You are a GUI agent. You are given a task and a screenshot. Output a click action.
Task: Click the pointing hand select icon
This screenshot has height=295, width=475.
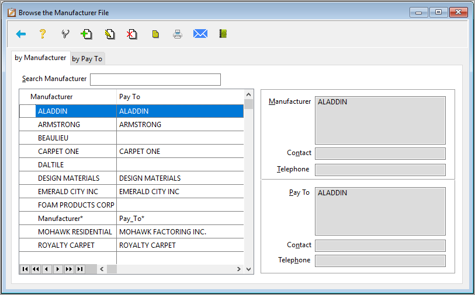click(x=65, y=34)
